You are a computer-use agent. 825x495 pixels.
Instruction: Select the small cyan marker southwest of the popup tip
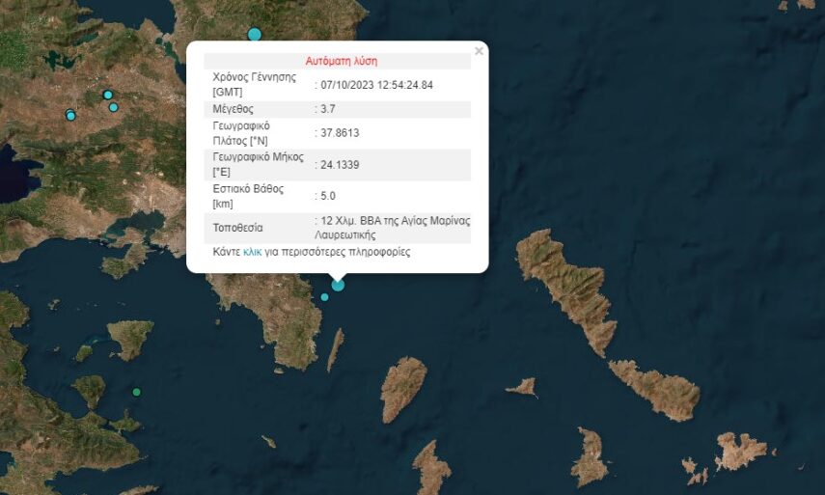324,296
